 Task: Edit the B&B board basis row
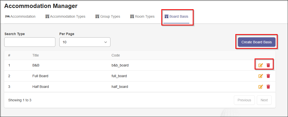(x=261, y=65)
